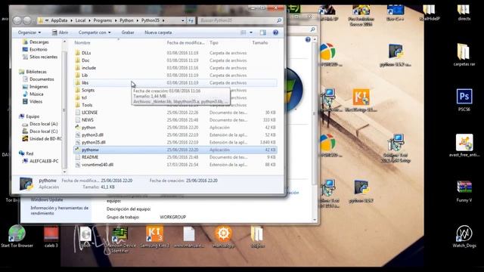Expand breadcrumb arrow after Programs

[116, 20]
